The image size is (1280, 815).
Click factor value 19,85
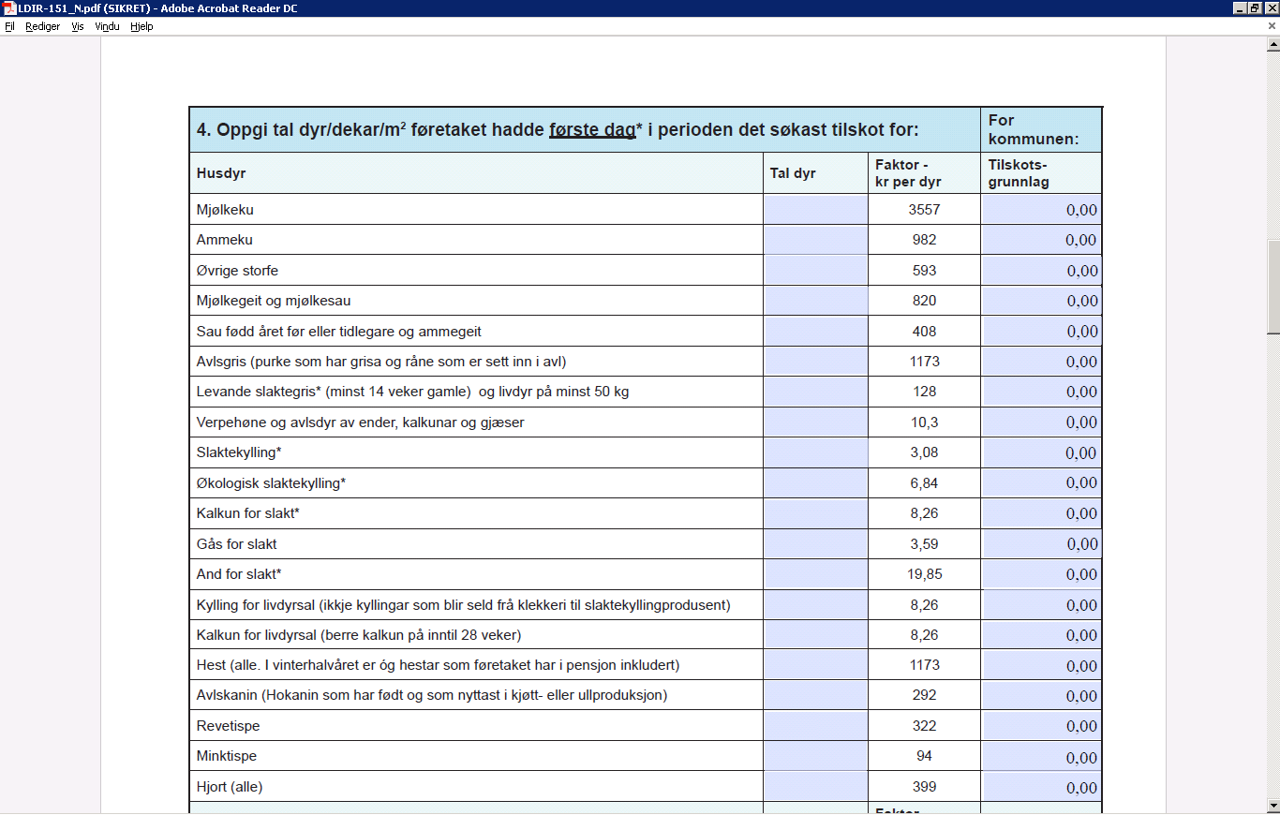click(924, 574)
